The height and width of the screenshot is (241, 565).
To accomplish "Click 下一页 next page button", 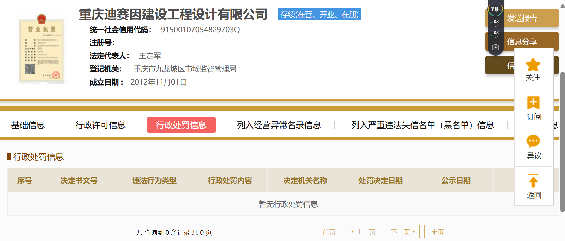I will (x=403, y=232).
